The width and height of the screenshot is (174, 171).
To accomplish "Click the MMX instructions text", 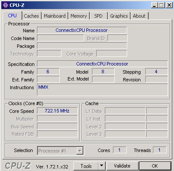I will pyautogui.click(x=43, y=87).
